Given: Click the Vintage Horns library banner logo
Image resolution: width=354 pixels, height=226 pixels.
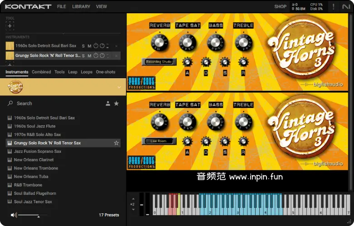Looking at the screenshot, I should [15, 87].
